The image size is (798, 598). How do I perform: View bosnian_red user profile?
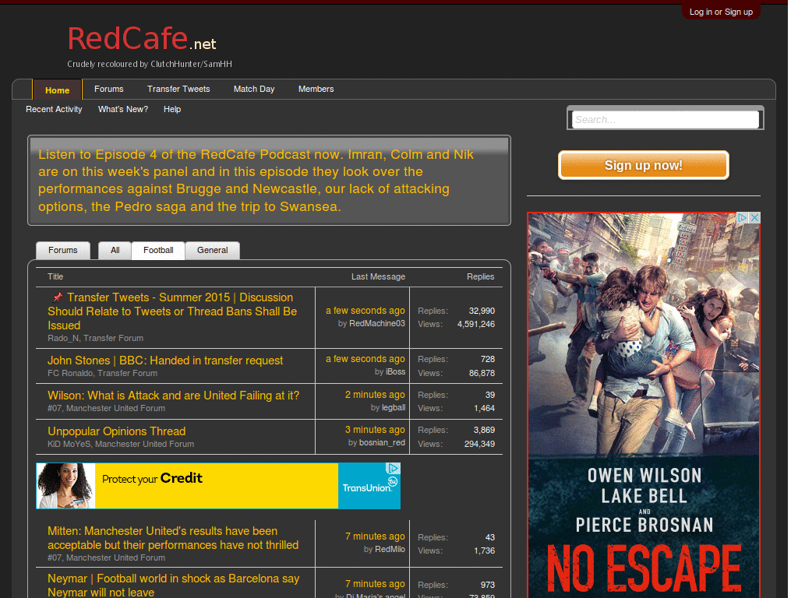(x=382, y=442)
